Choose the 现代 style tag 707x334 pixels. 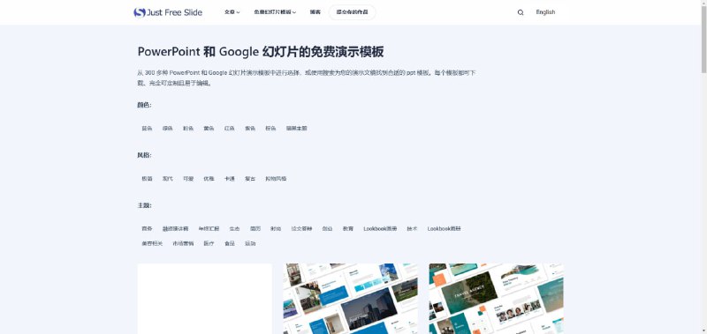168,179
